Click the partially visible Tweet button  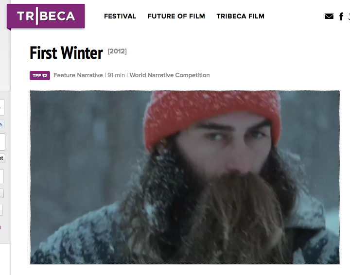click(2, 158)
